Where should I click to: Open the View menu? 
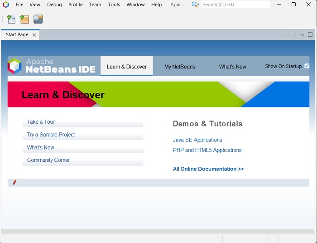(35, 5)
